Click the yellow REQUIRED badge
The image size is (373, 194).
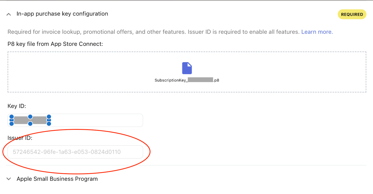coord(352,14)
